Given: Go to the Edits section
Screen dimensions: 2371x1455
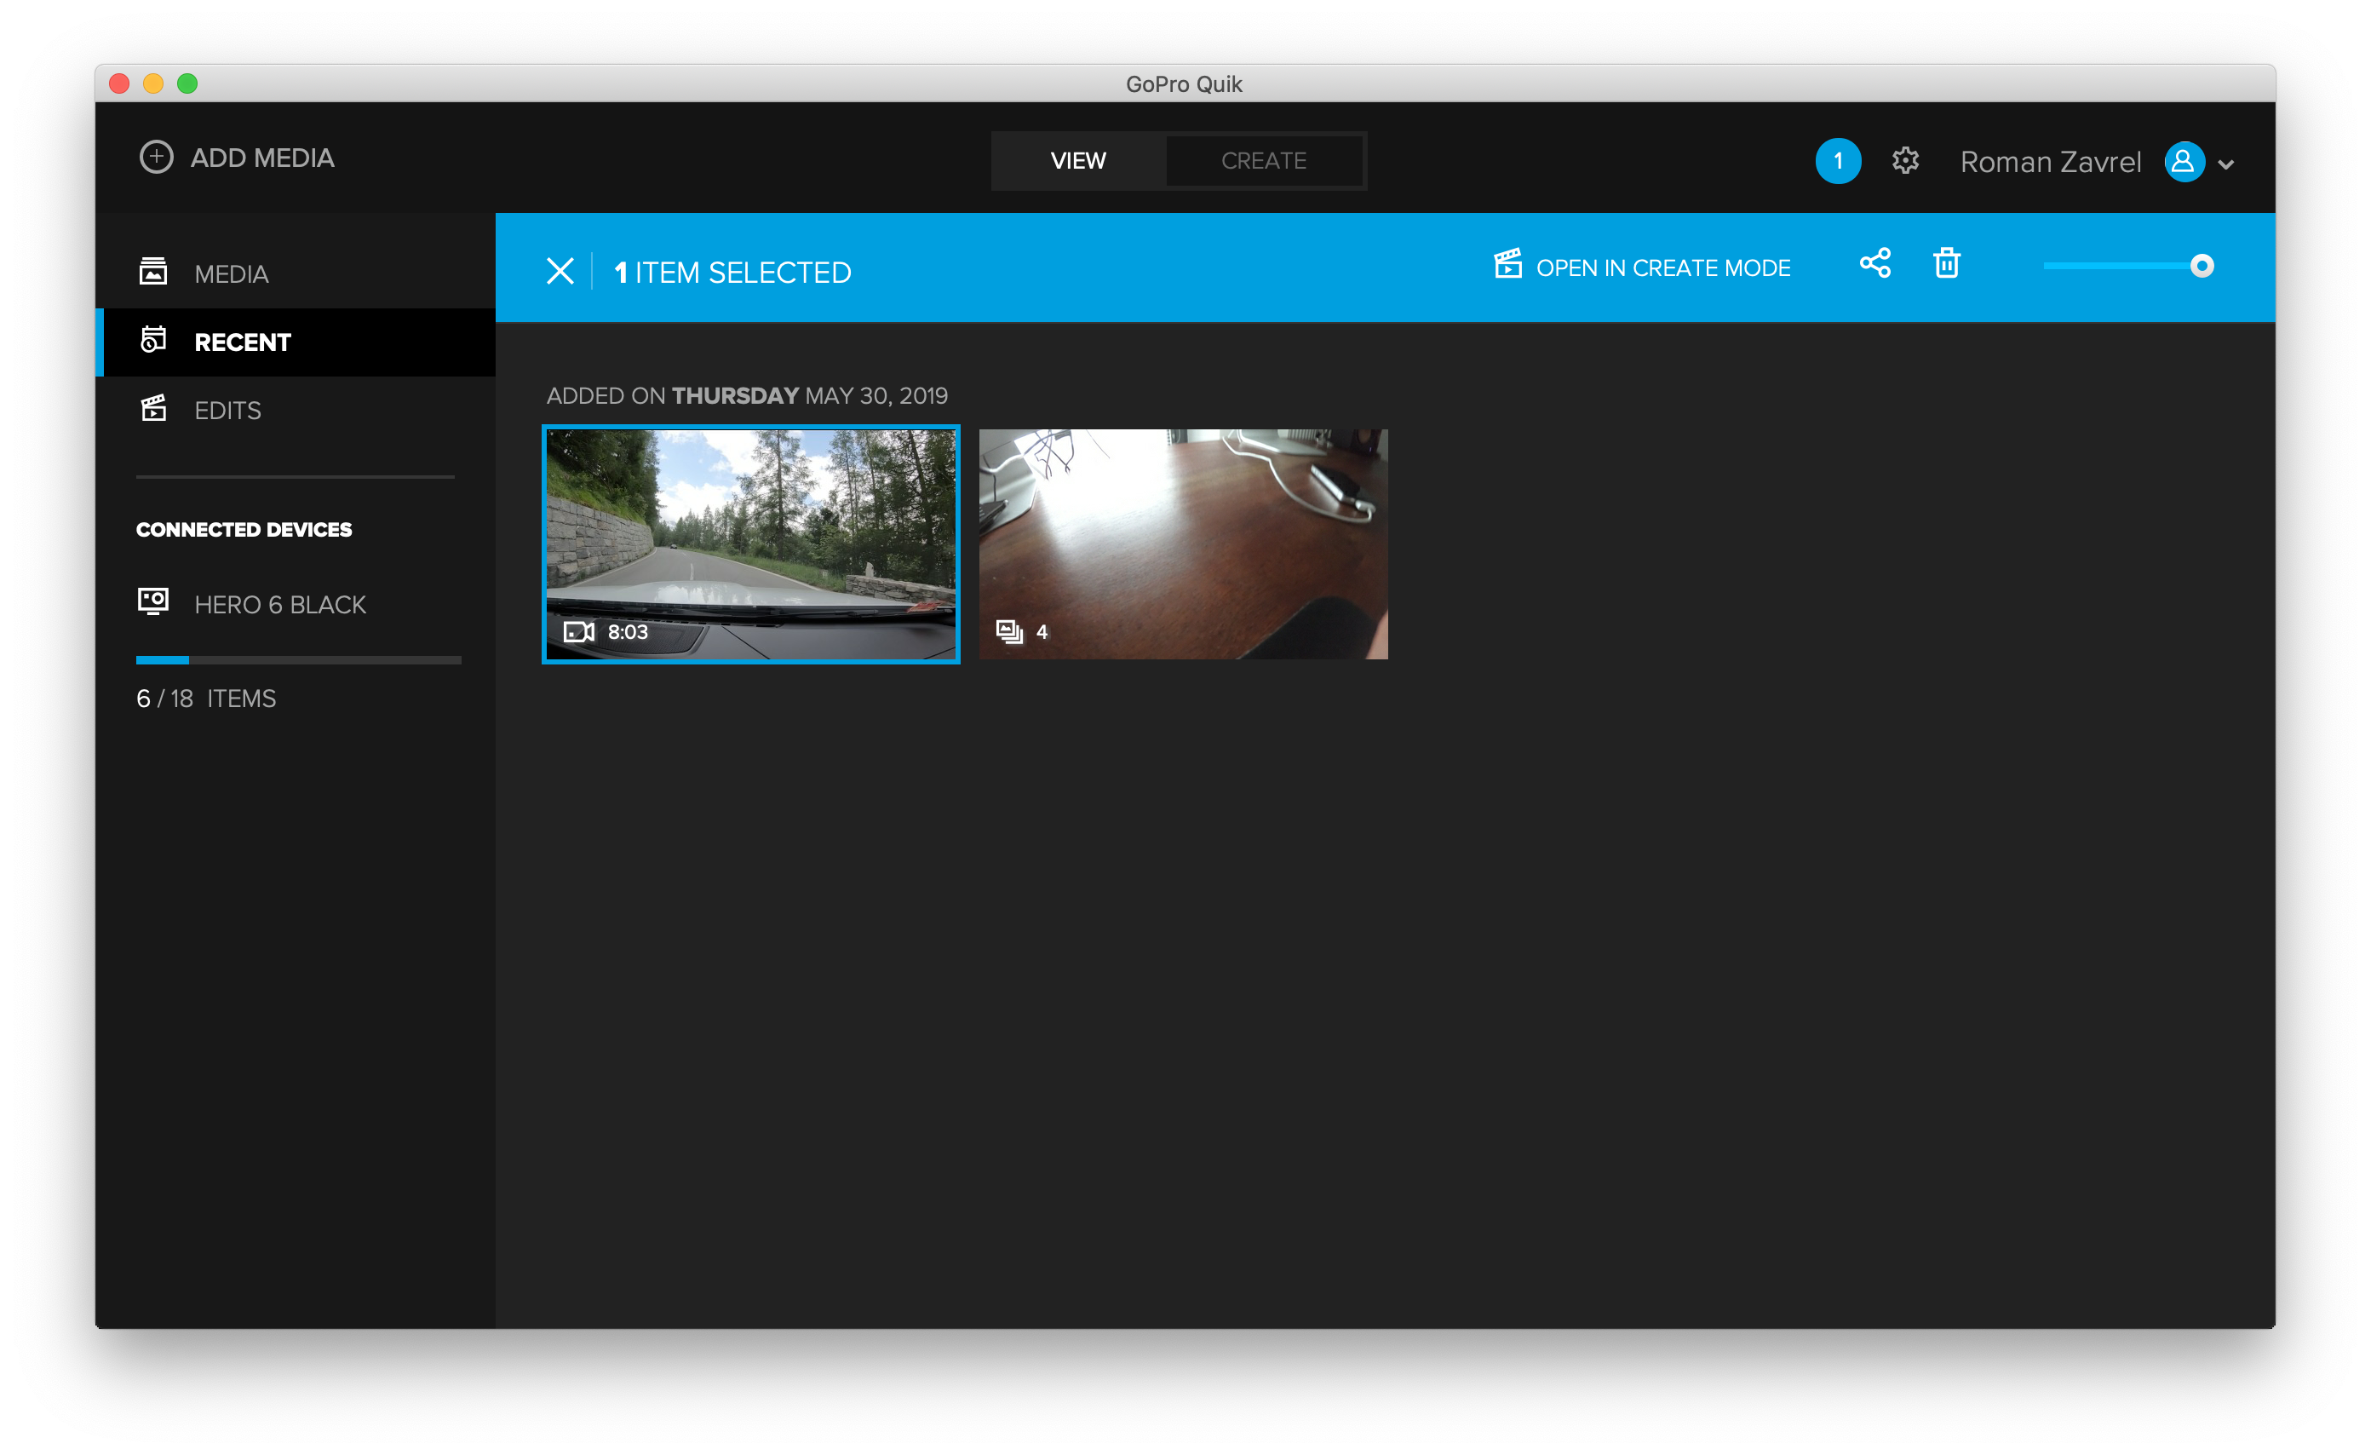Looking at the screenshot, I should click(227, 411).
